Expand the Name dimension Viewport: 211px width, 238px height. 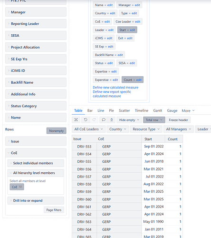pyautogui.click(x=36, y=118)
